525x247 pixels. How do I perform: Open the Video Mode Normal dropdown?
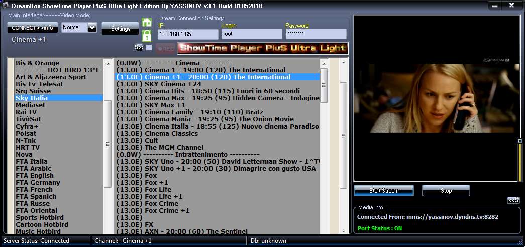tap(92, 28)
